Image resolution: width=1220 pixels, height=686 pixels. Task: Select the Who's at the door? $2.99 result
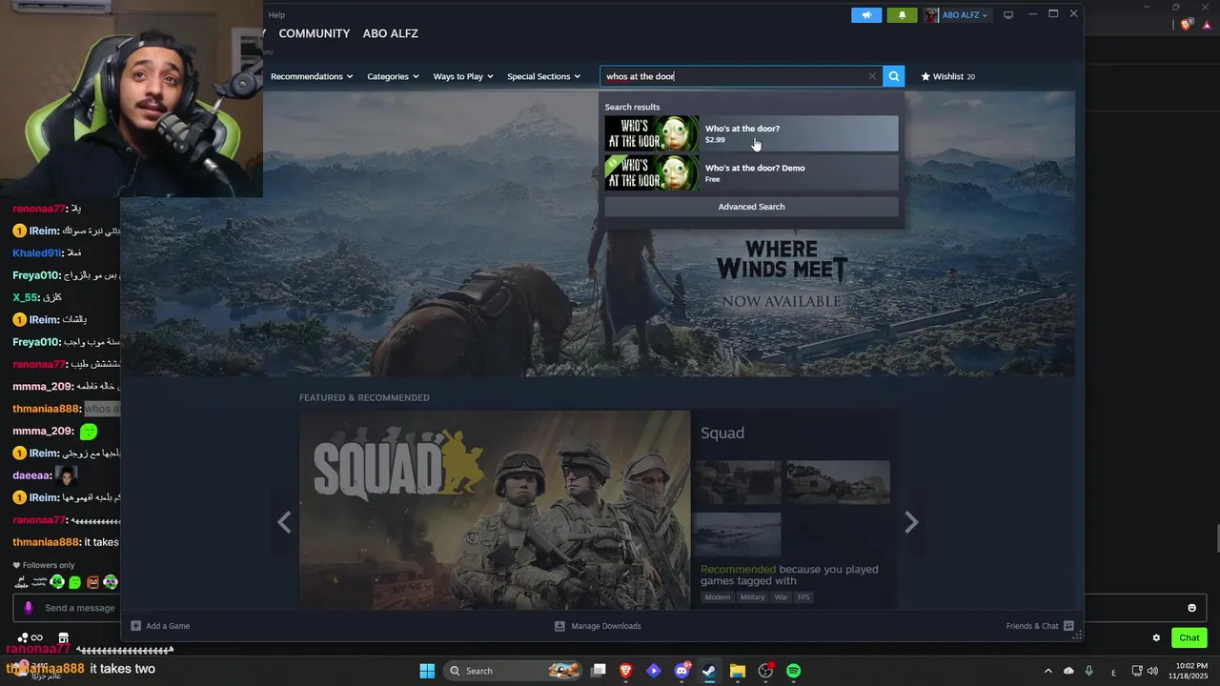751,133
